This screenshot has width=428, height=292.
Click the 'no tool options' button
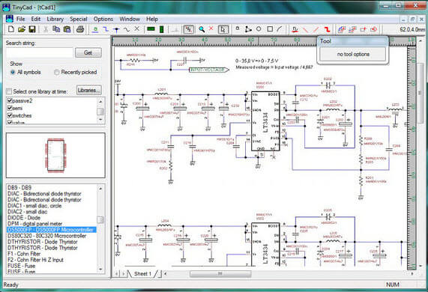point(353,54)
